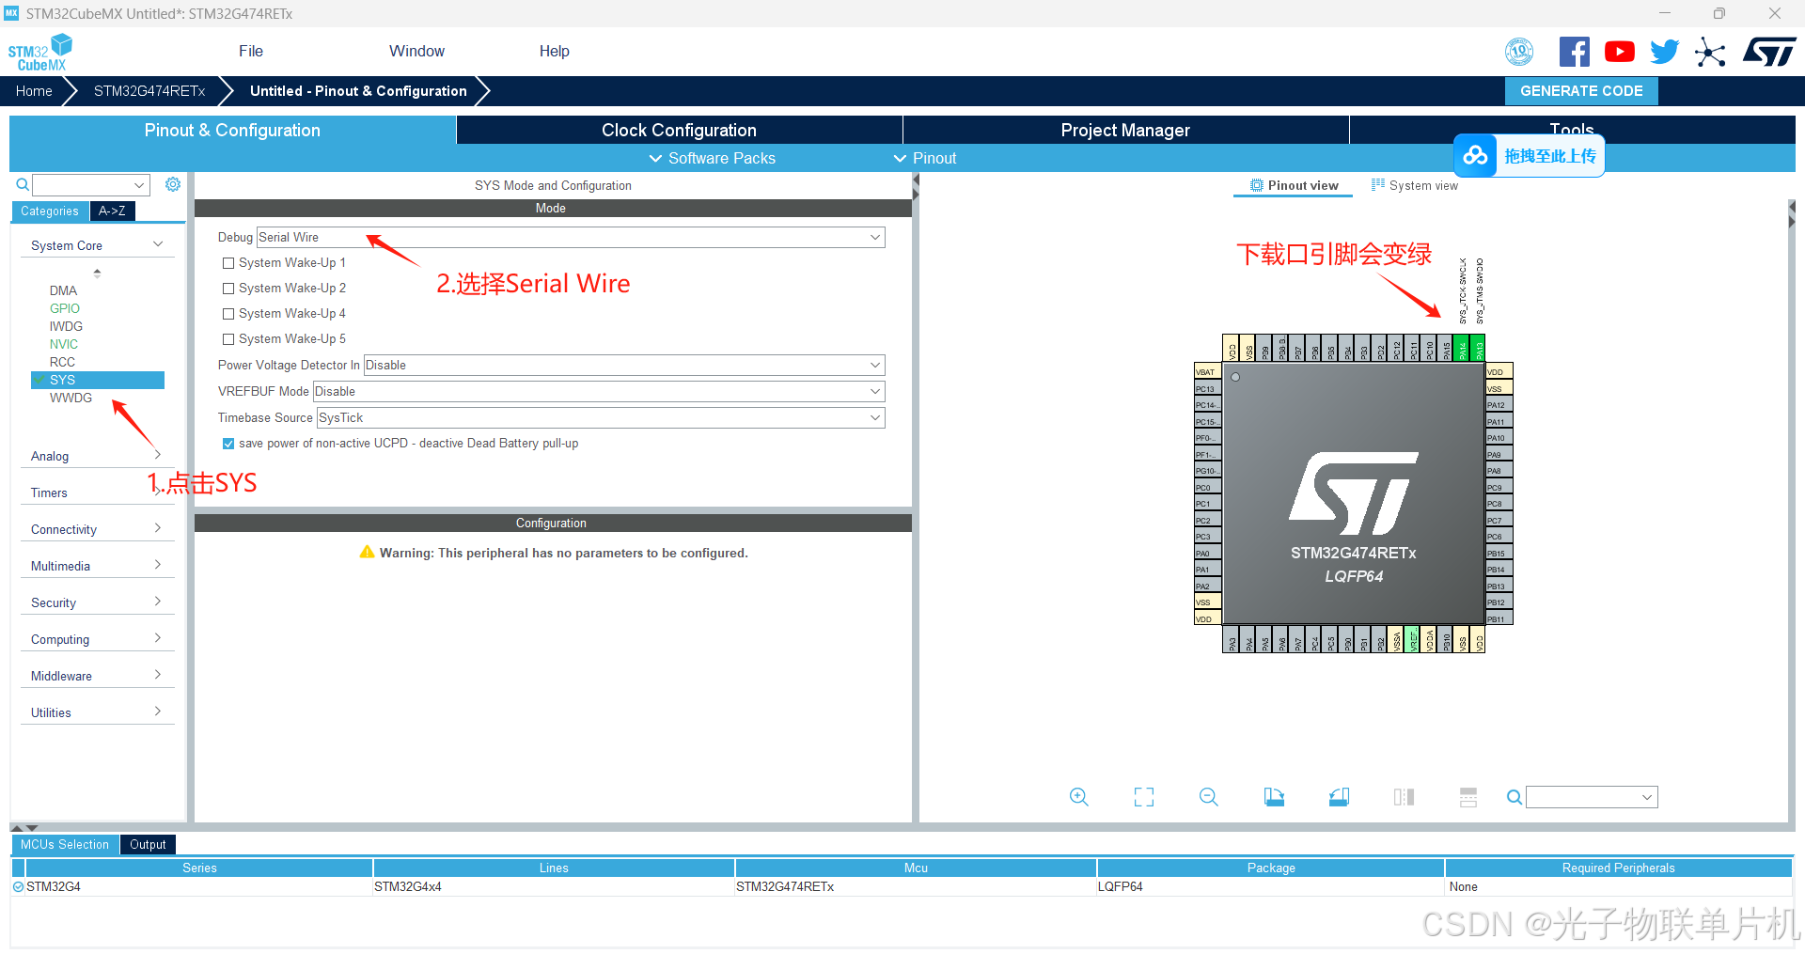Open Power Voltage Detector In dropdown
The width and height of the screenshot is (1805, 954).
point(623,365)
